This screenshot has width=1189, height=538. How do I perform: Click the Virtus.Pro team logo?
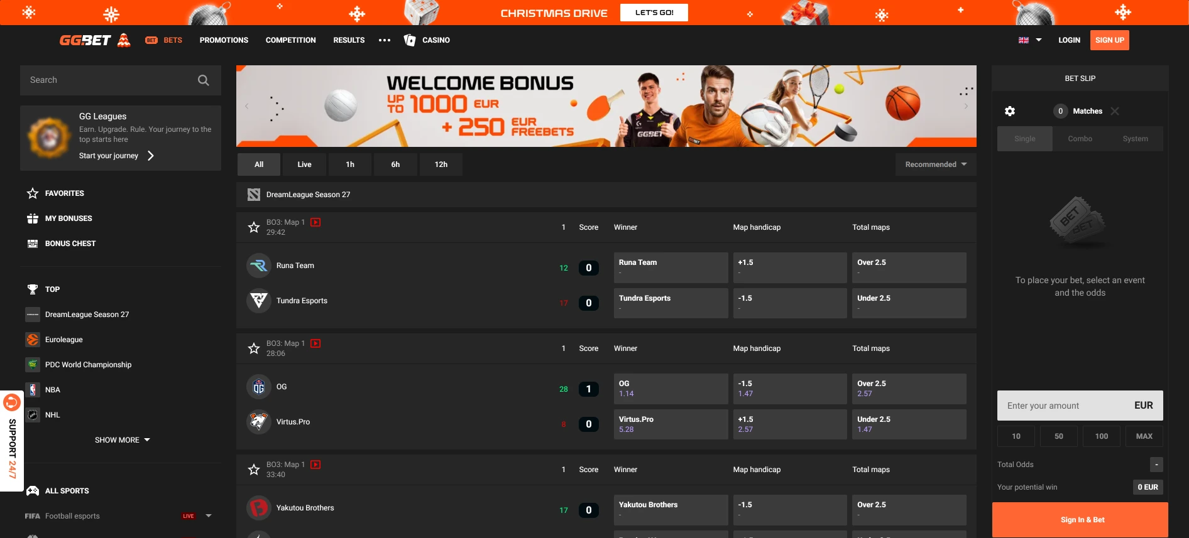click(259, 422)
